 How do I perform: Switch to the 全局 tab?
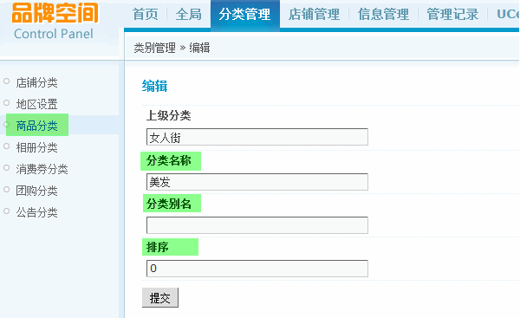[188, 14]
